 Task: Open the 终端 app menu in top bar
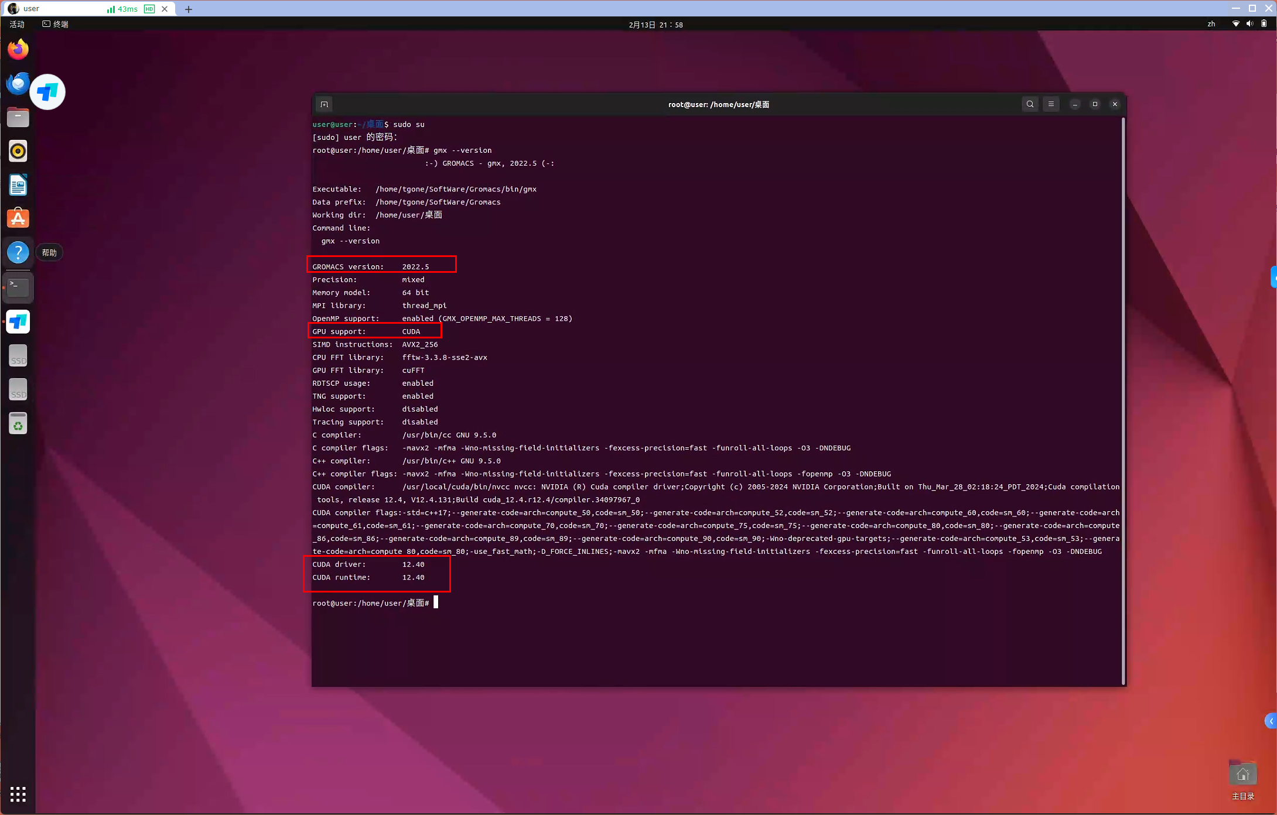click(x=56, y=24)
